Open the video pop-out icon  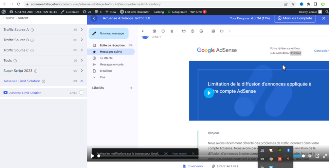pyautogui.click(x=317, y=156)
